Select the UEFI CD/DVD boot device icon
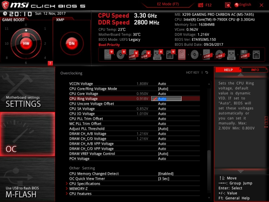Viewport: 269px width, 202px height. 121,55
